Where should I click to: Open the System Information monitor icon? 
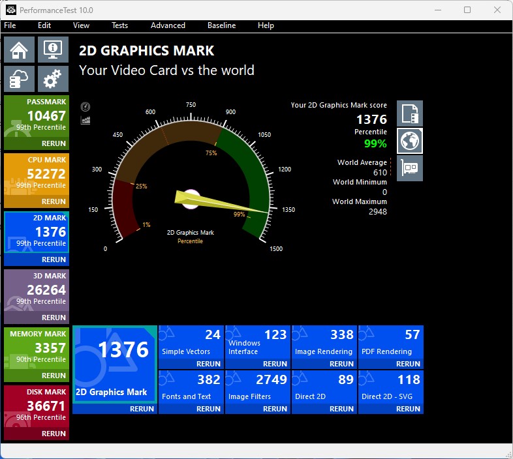[53, 50]
